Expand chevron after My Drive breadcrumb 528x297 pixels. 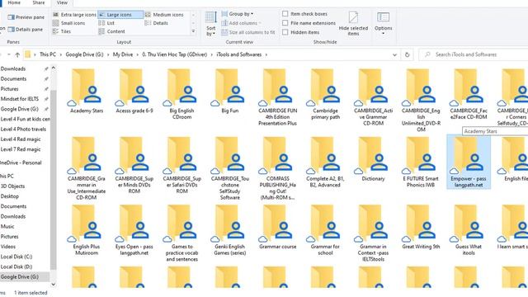click(x=138, y=54)
